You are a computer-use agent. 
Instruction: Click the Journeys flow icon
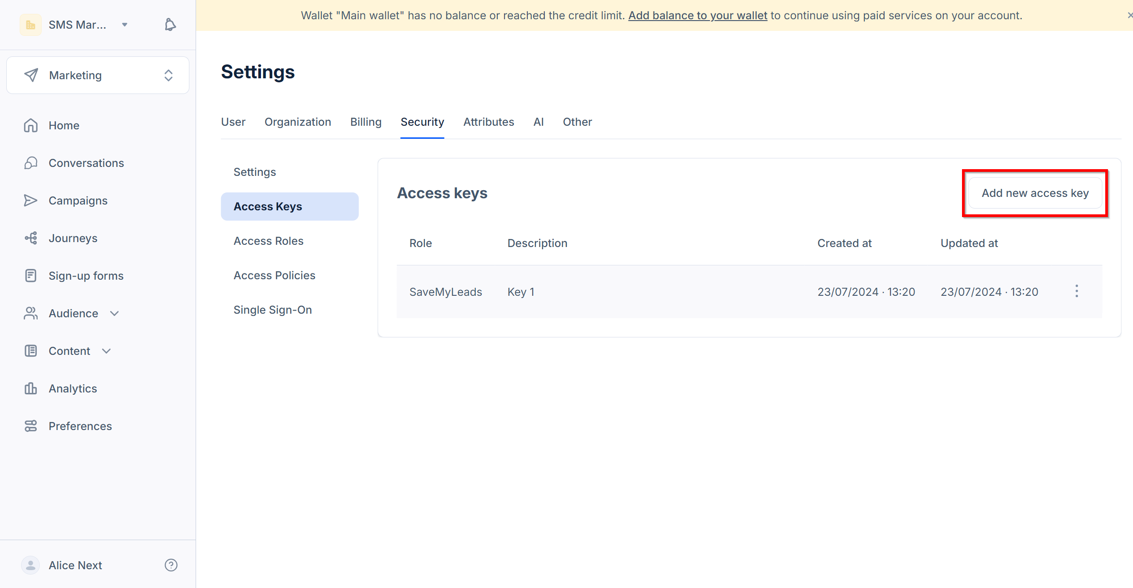coord(30,238)
